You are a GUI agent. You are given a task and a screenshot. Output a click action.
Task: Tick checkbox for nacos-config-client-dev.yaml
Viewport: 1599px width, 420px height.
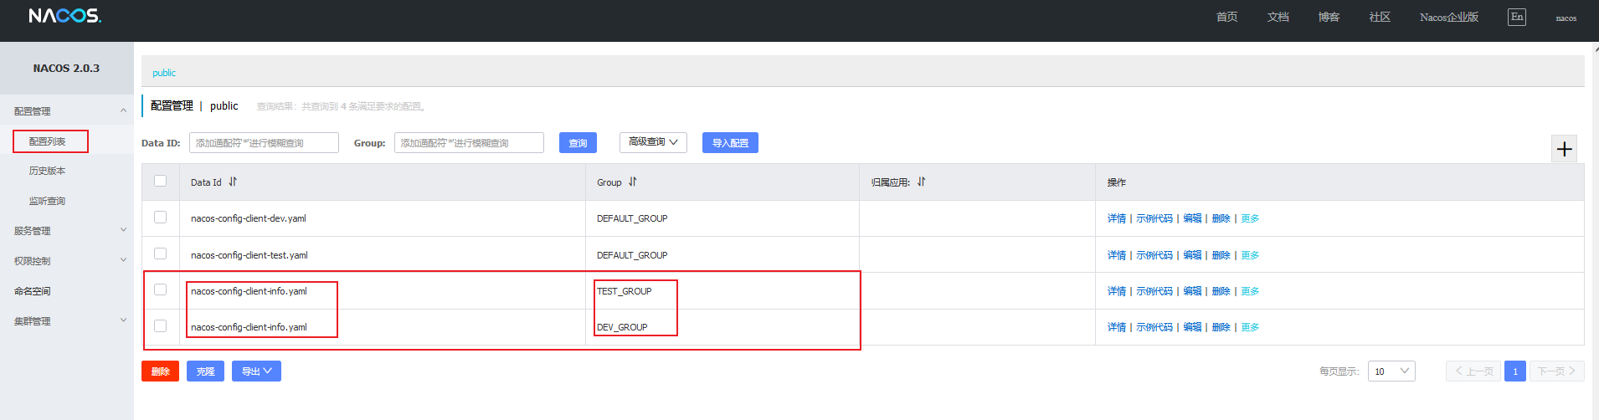pos(161,218)
